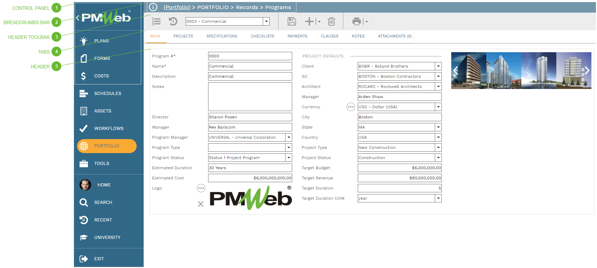Open the Client dropdown list

[438, 66]
